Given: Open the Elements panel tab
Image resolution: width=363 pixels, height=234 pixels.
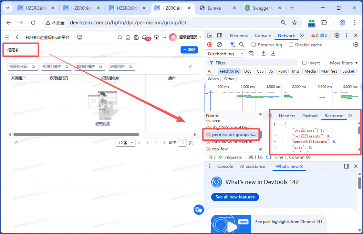Looking at the screenshot, I should pos(239,35).
